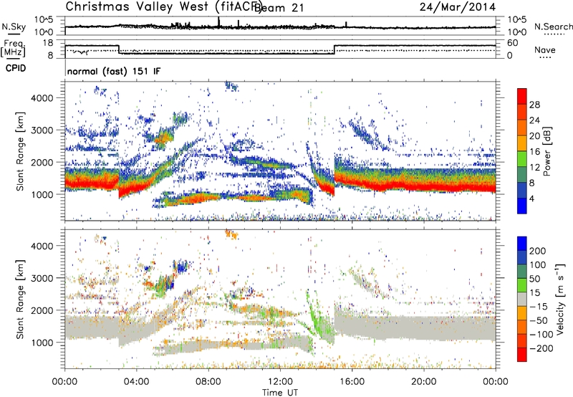The image size is (573, 397).
Task: Click the Velocity "[m s⁻¹]" color bar title
Action: 559,300
